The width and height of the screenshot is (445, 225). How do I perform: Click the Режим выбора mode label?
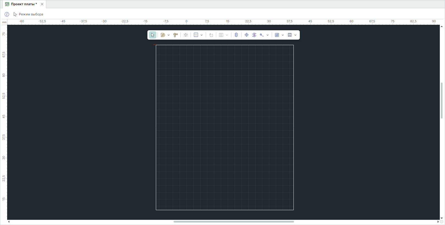click(x=31, y=14)
